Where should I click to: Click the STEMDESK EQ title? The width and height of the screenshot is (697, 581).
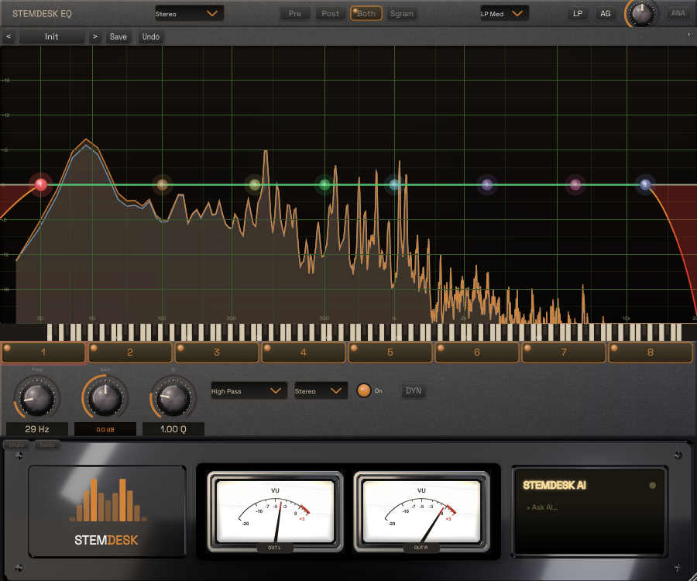click(x=42, y=14)
